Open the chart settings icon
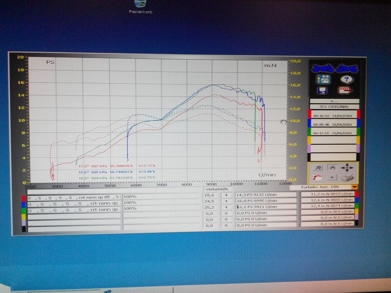 324,79
